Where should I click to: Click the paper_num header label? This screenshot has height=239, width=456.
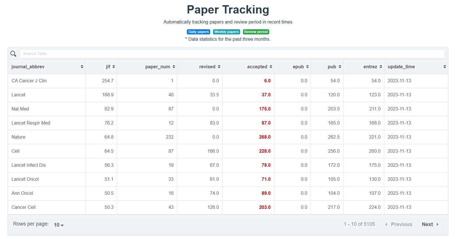(158, 67)
